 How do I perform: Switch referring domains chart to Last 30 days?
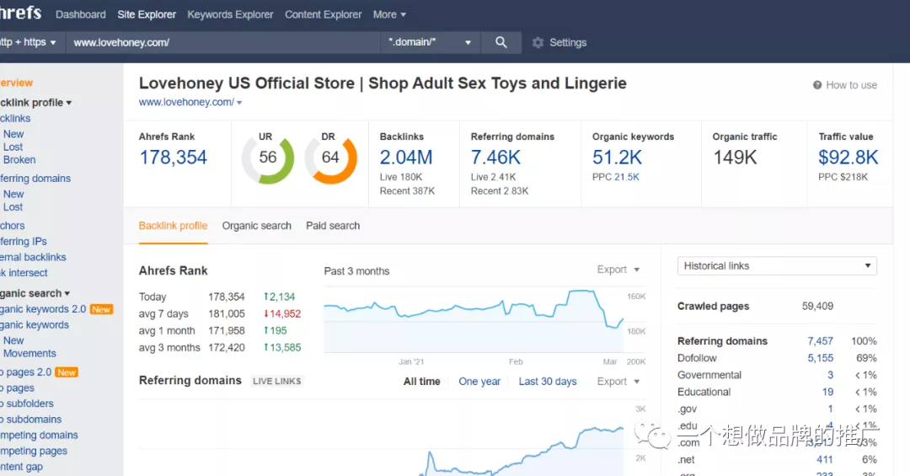(548, 382)
